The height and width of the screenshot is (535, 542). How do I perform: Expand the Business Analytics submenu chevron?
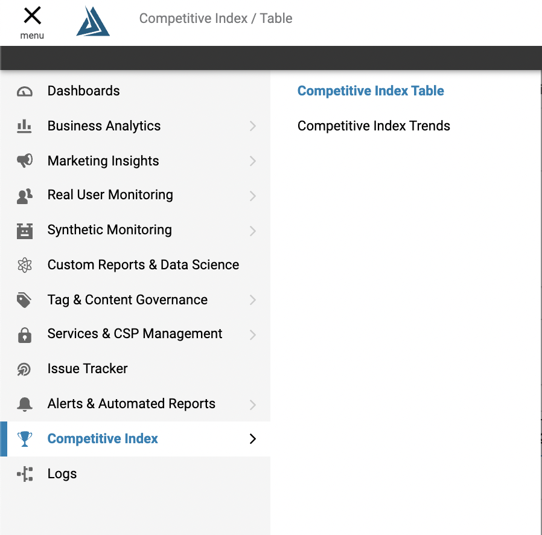[252, 126]
